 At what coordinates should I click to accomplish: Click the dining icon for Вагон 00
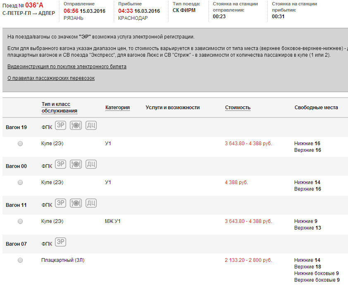click(76, 164)
